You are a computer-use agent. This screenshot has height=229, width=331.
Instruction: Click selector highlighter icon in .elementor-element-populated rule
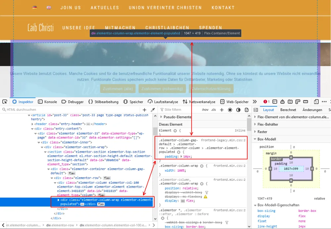point(179,152)
